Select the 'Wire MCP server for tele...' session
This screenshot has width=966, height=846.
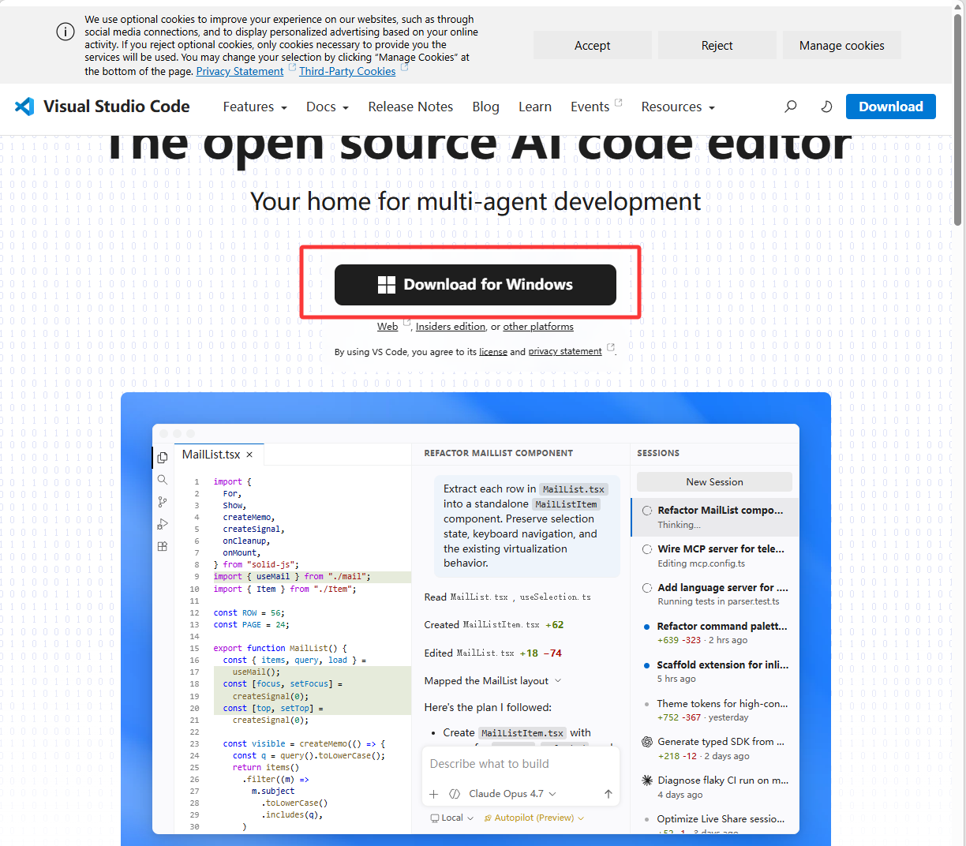pos(714,556)
